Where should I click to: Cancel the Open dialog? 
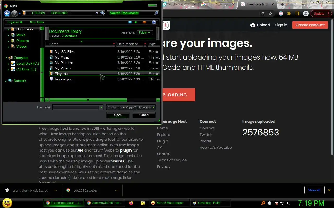(x=144, y=115)
